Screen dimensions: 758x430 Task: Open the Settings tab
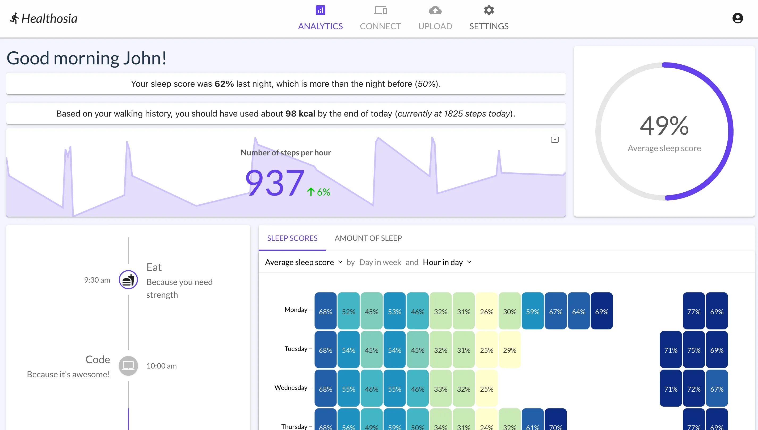tap(489, 18)
